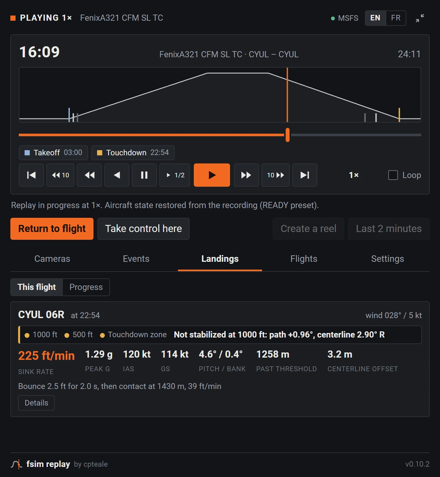Image resolution: width=440 pixels, height=477 pixels.
Task: Click the fsim replay logo icon
Action: (x=16, y=464)
